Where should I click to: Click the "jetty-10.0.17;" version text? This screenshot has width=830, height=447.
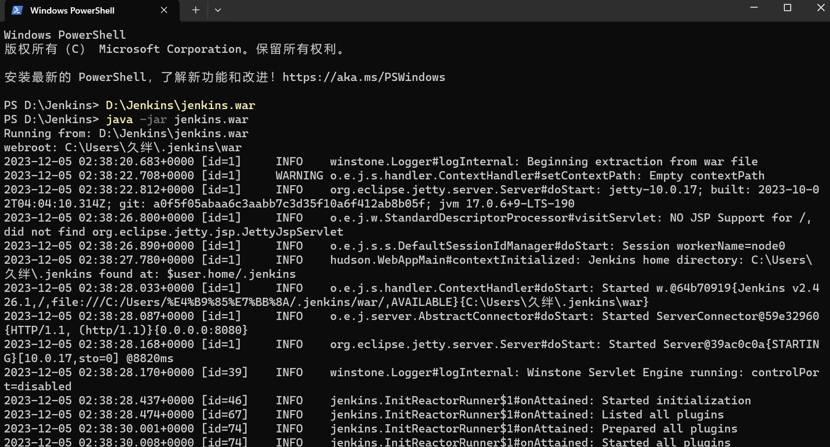pos(656,190)
